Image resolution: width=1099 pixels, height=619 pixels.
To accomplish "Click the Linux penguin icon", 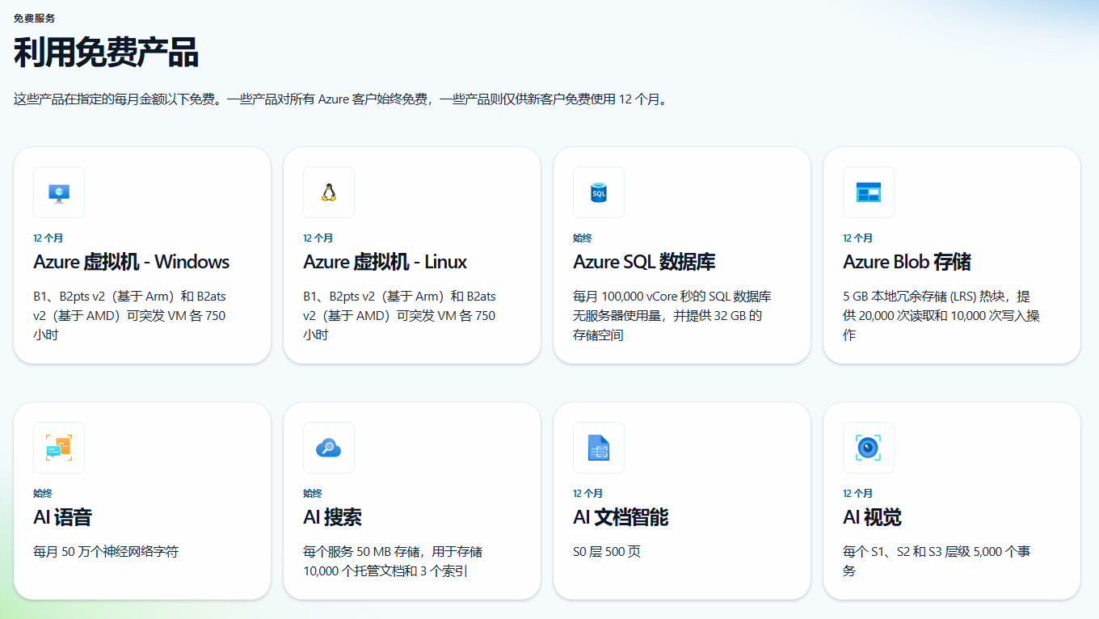I will pyautogui.click(x=329, y=192).
